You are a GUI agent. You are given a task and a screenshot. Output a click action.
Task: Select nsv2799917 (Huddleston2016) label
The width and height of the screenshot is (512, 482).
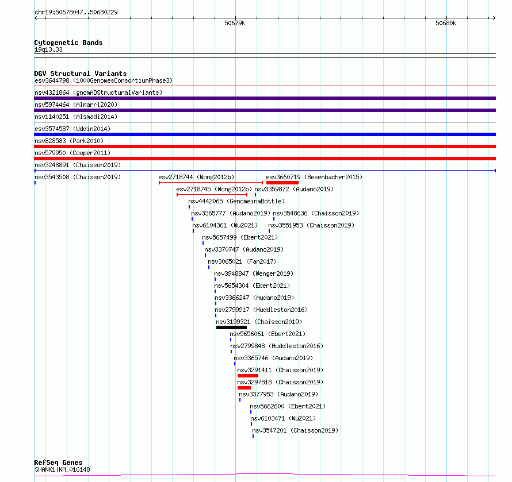click(261, 310)
